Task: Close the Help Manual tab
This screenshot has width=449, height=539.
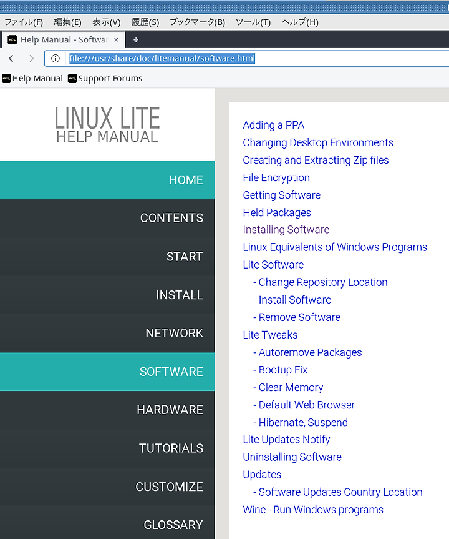Action: coord(116,40)
